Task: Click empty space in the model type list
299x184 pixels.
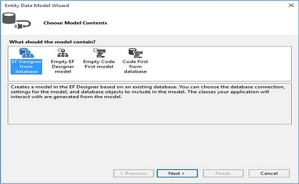Action: [219, 64]
